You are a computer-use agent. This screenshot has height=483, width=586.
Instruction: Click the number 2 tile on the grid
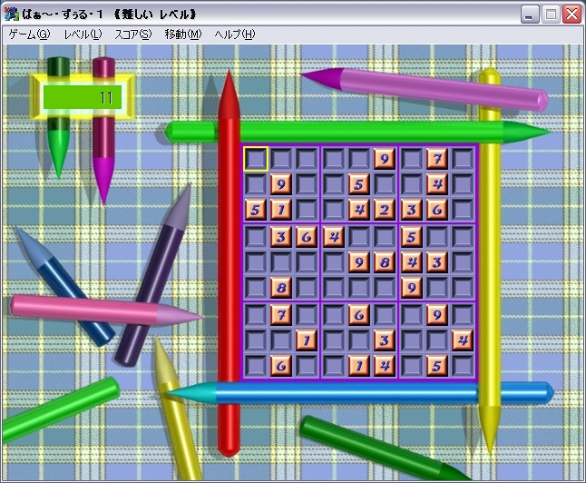[385, 211]
